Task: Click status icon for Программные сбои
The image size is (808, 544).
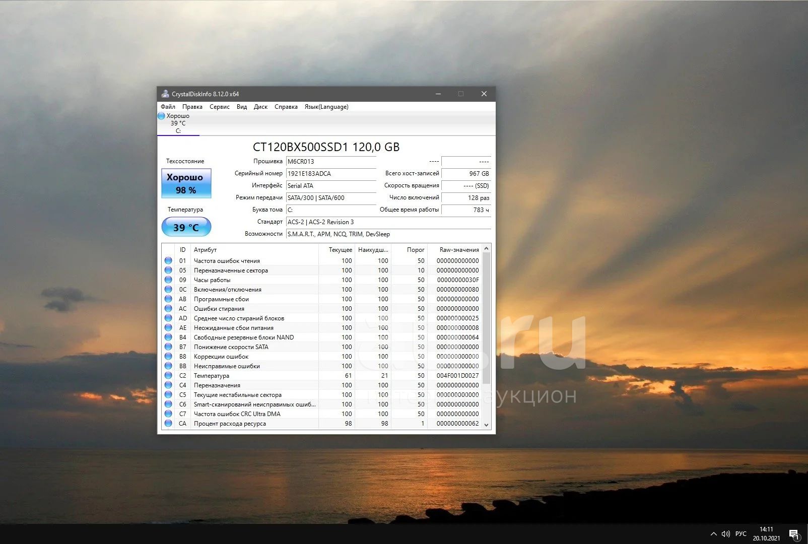Action: coord(168,299)
